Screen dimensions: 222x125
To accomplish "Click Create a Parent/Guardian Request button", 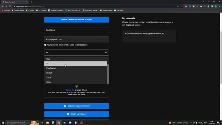I will click(76, 19).
